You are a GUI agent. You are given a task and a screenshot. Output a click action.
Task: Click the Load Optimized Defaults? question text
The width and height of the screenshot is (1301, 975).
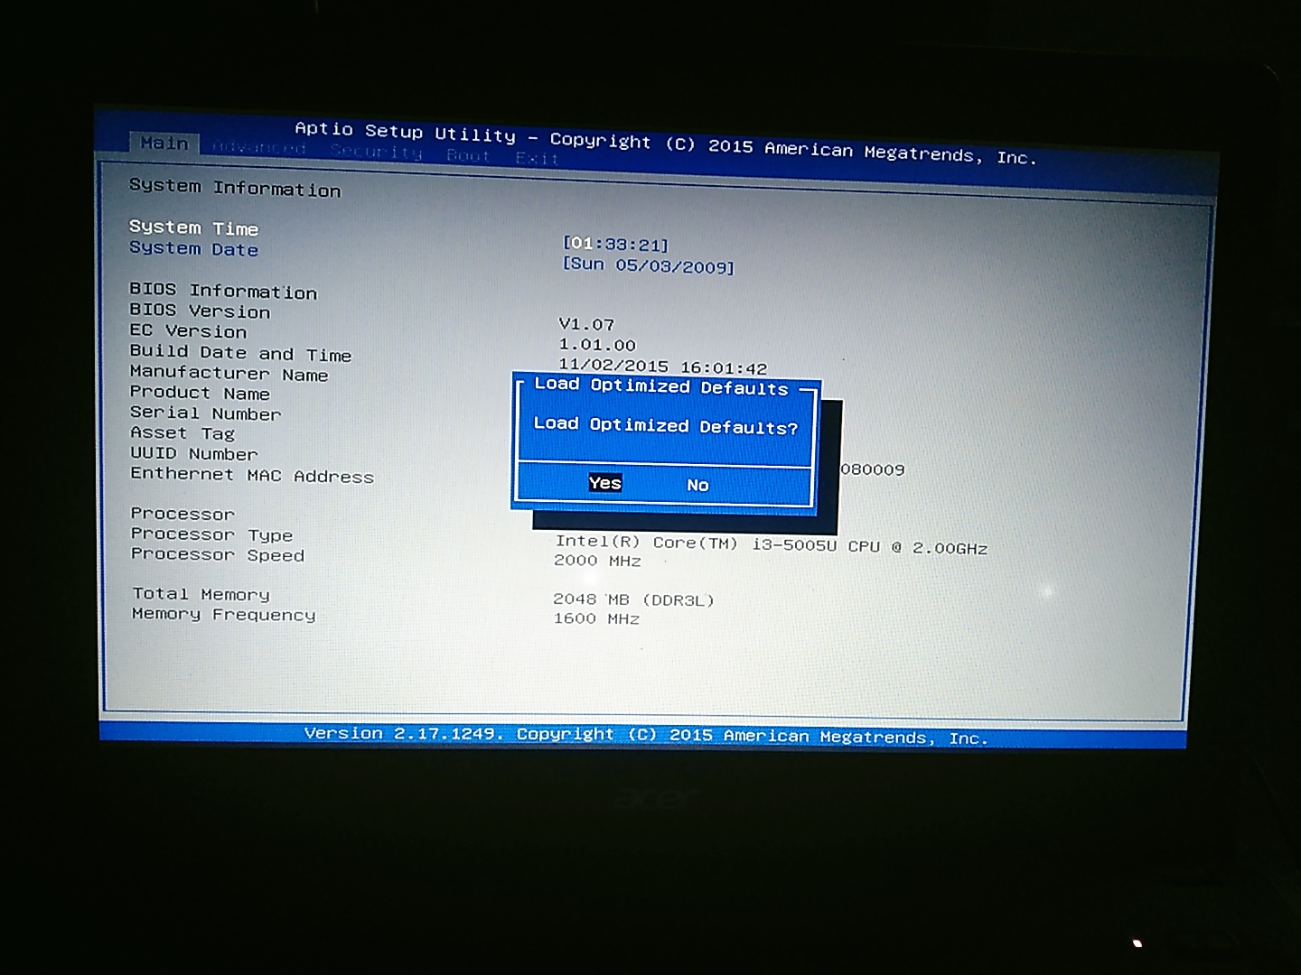[666, 425]
